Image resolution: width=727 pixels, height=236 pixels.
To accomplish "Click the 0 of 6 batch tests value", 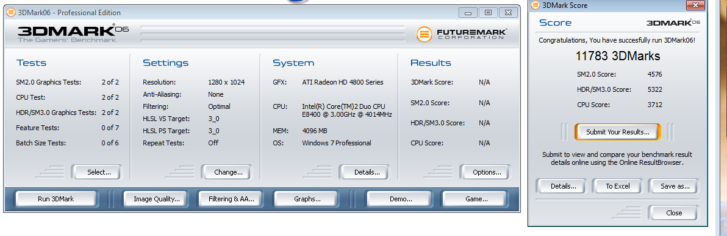I will pos(110,143).
